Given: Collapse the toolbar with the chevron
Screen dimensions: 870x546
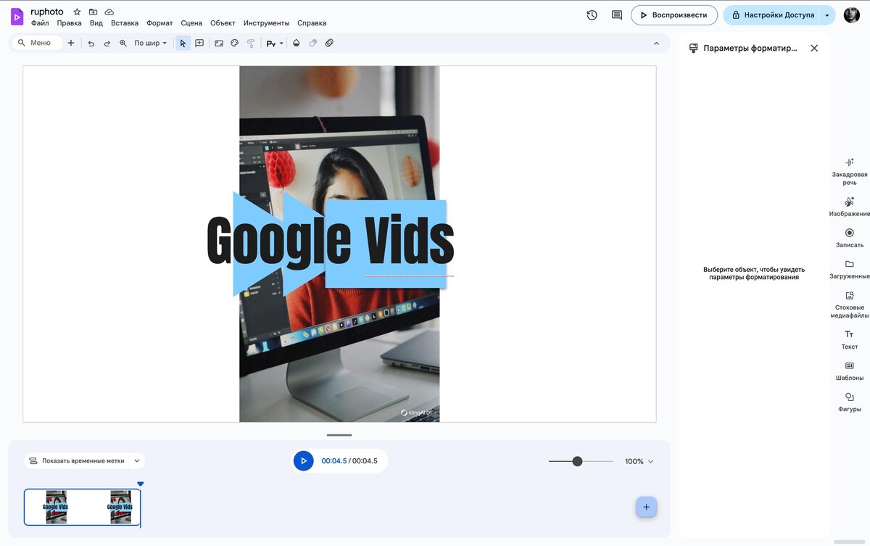Looking at the screenshot, I should point(656,44).
